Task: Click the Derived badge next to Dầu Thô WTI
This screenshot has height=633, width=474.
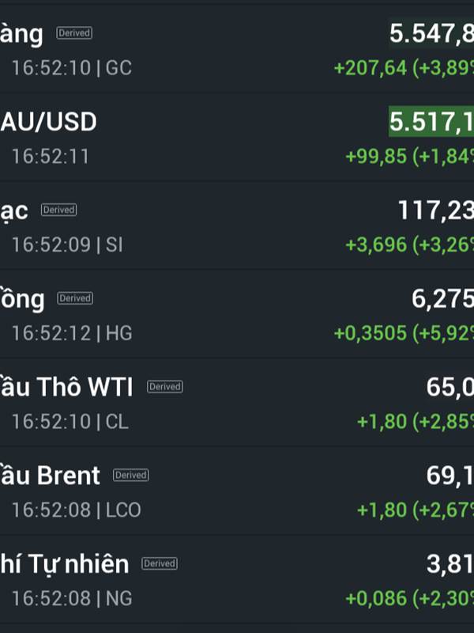Action: pyautogui.click(x=164, y=387)
